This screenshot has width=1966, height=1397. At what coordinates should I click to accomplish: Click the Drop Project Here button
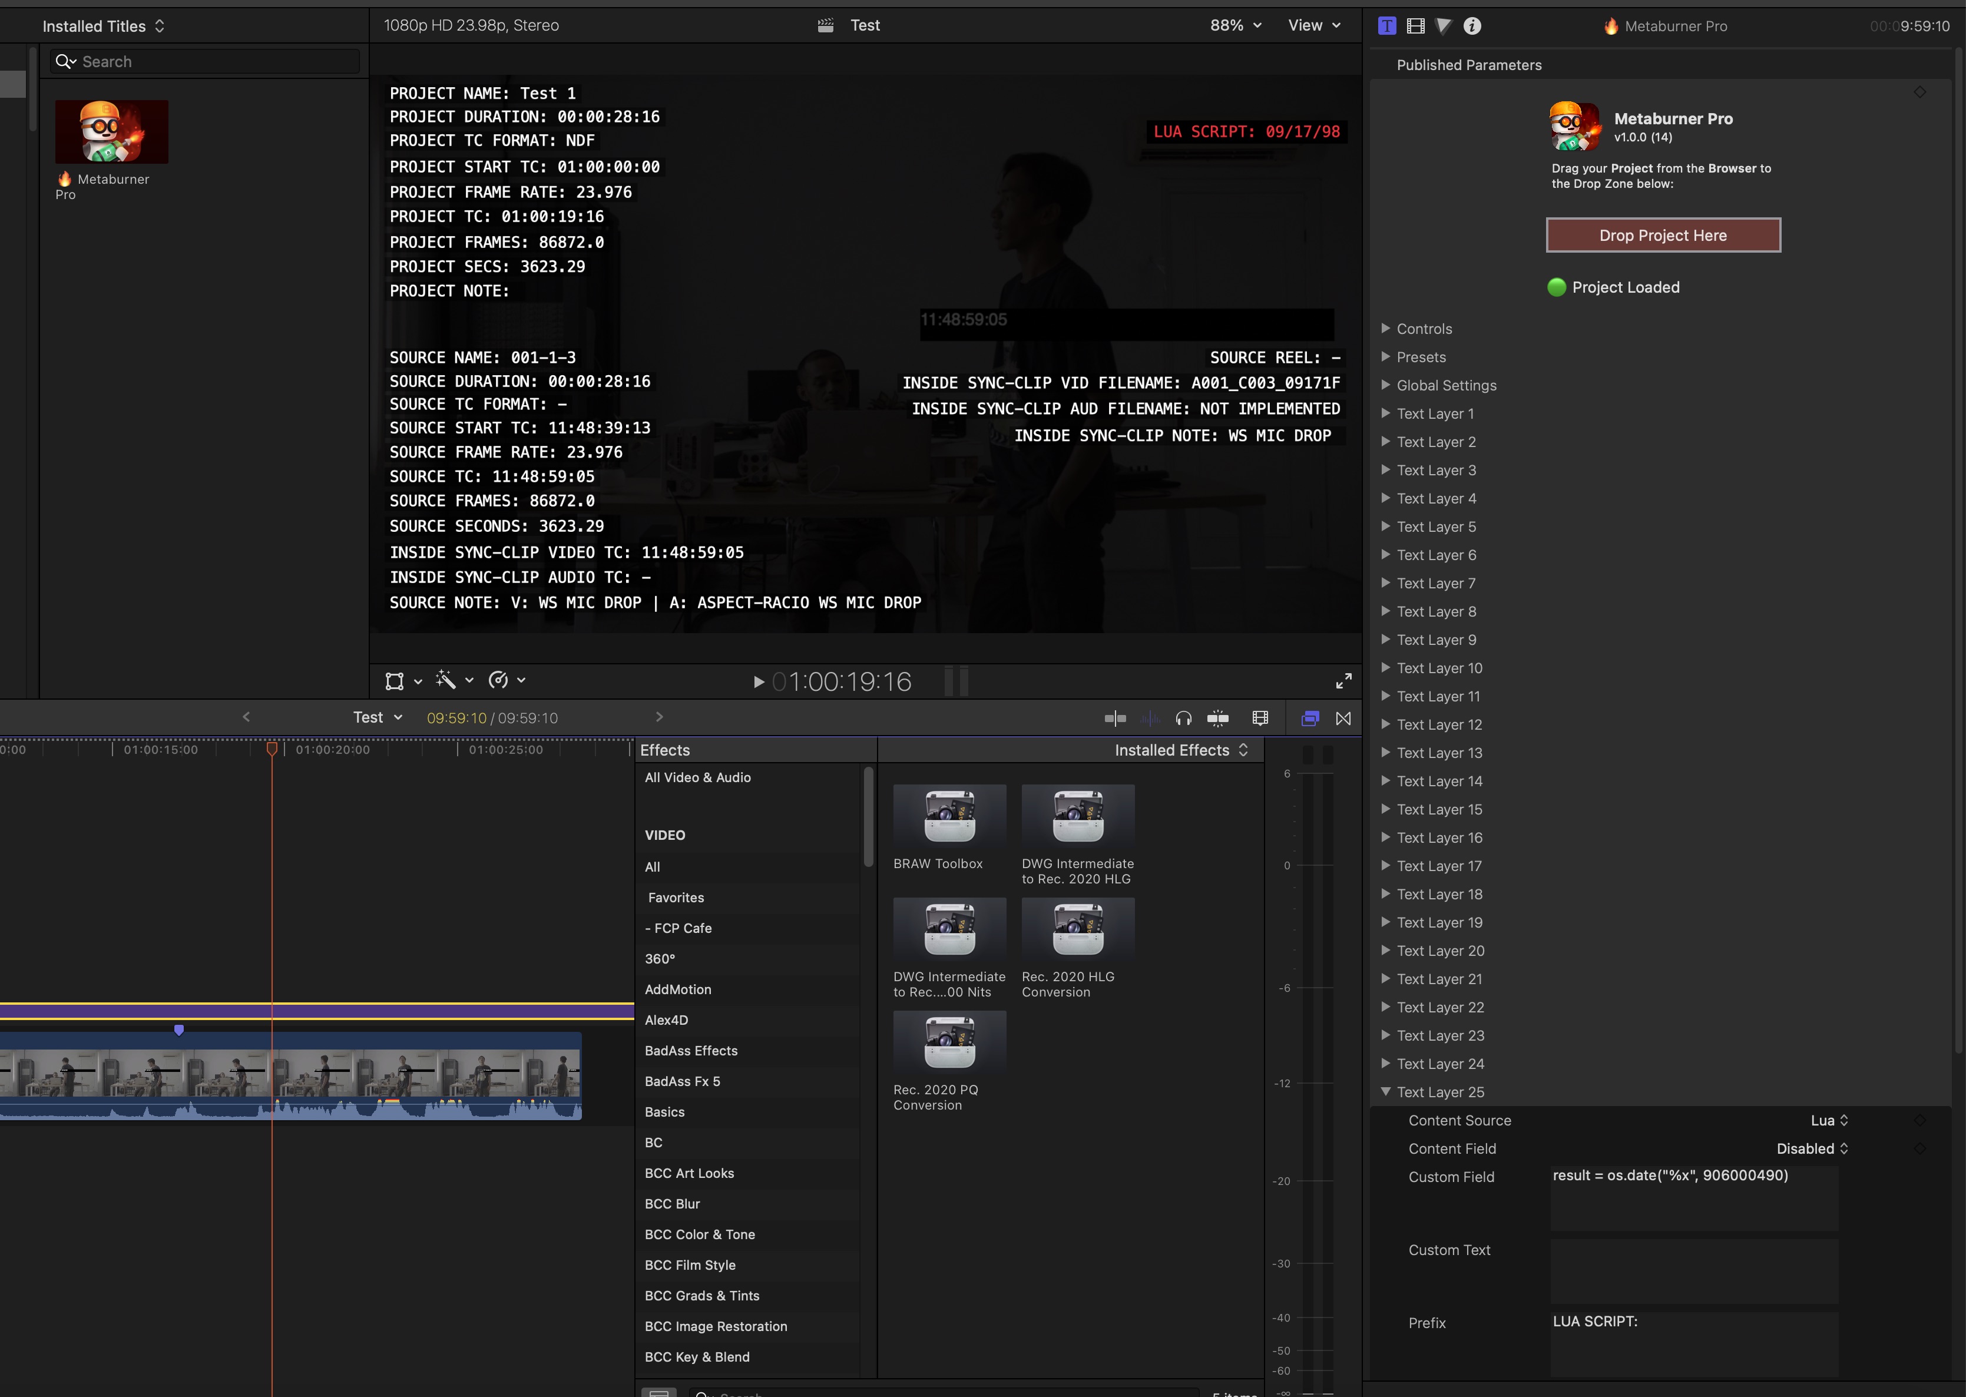click(x=1663, y=235)
